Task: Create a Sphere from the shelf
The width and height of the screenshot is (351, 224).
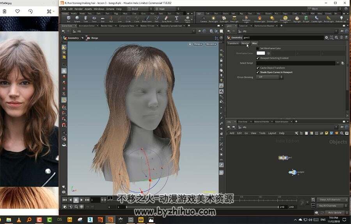Action: [x=77, y=19]
